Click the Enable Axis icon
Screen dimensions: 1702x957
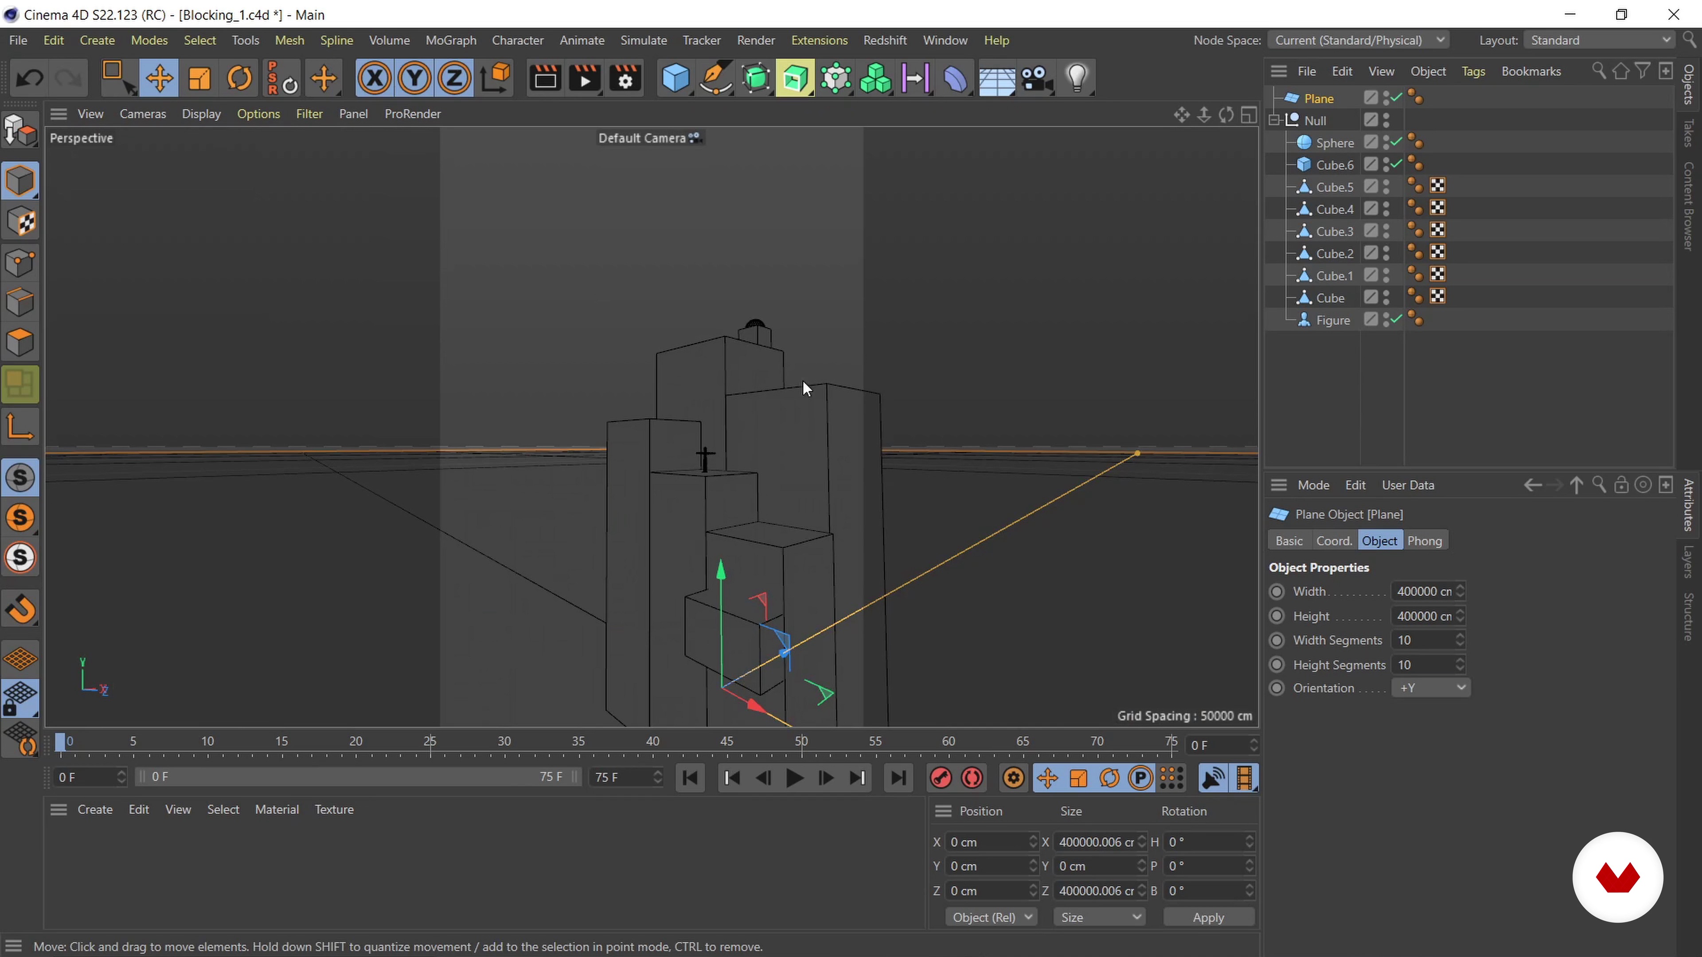coord(20,426)
